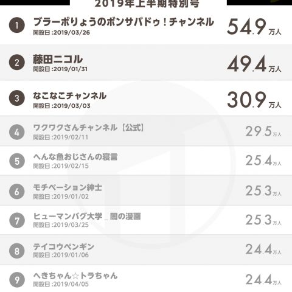This screenshot has width=292, height=292.
Task: Select へんな魚おじさんの寝言 channel
Action: (75, 157)
